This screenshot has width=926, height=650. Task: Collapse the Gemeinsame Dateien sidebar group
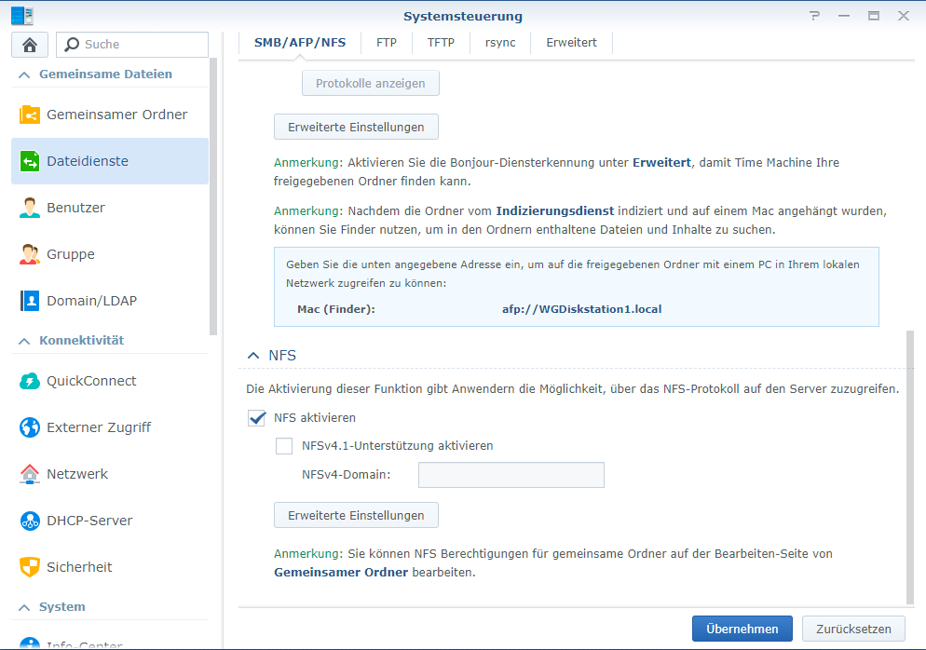click(x=22, y=74)
